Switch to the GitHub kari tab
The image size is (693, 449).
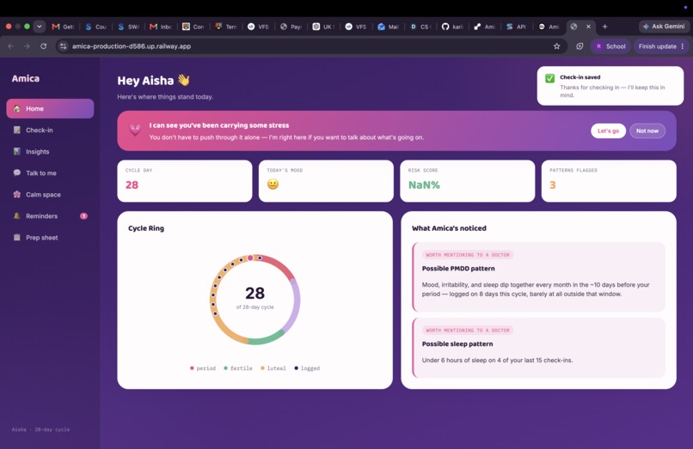click(x=452, y=27)
